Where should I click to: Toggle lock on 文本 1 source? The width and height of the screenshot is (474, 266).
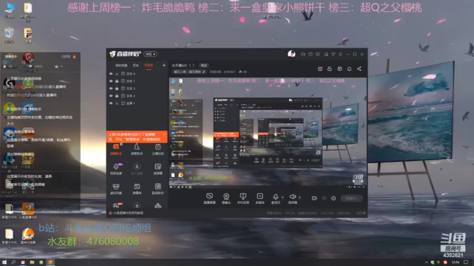pos(117,81)
